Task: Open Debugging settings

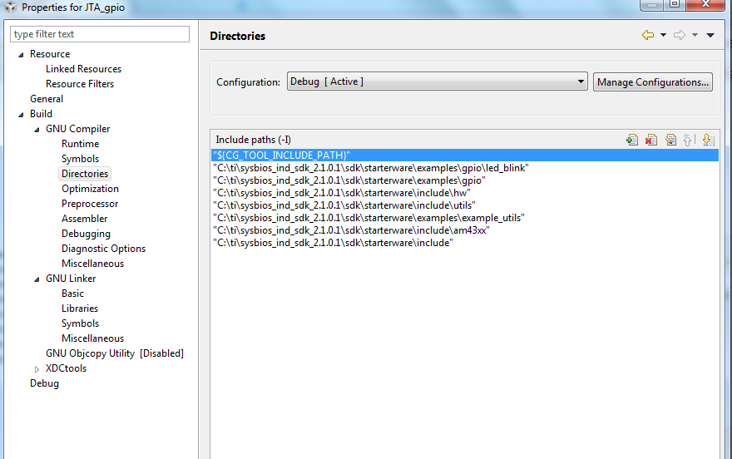Action: (x=86, y=233)
